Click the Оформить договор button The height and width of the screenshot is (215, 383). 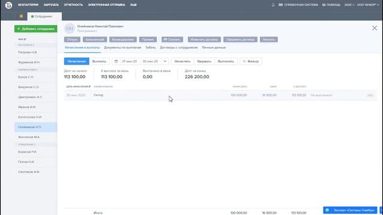coord(241,39)
